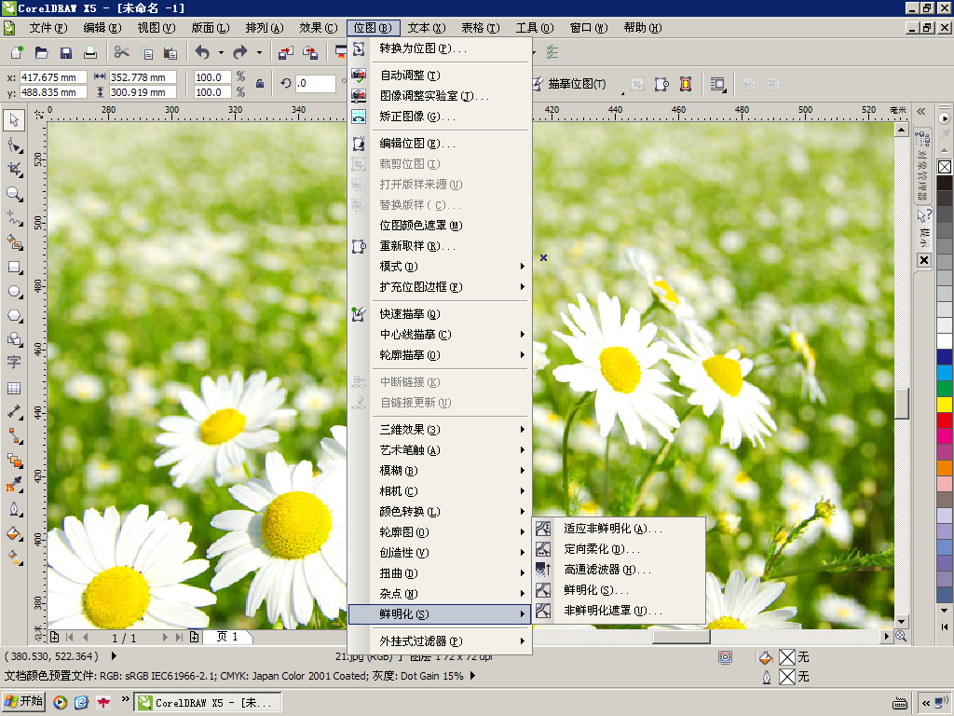Select the Text tool (字)
This screenshot has width=954, height=716.
14,363
